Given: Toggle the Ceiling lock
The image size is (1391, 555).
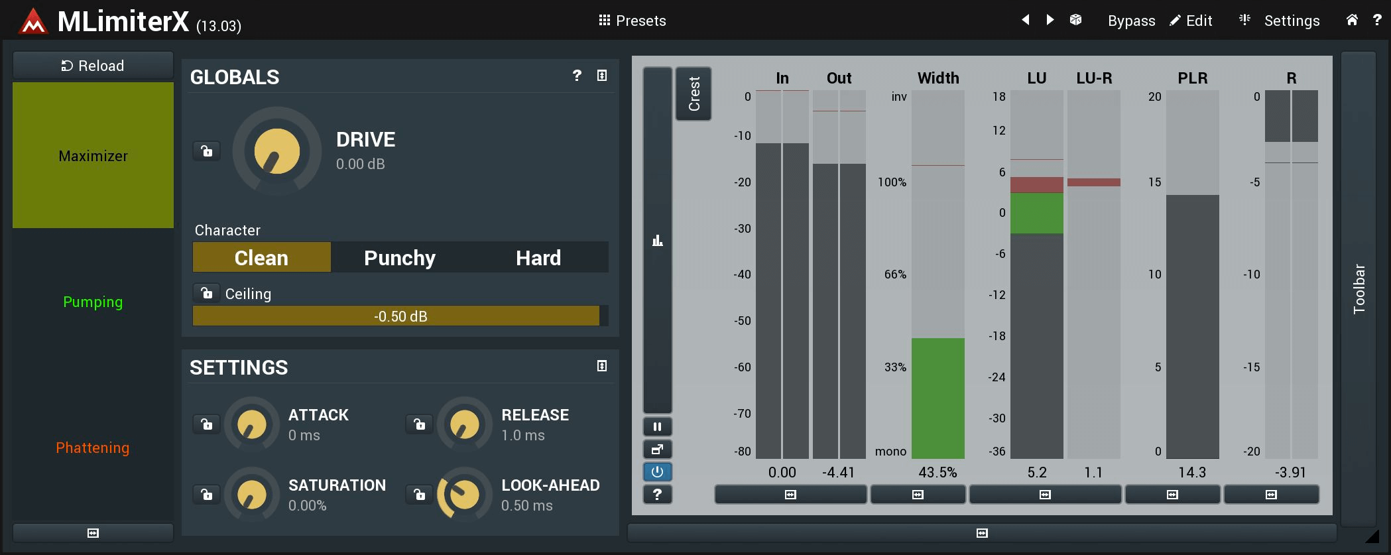Looking at the screenshot, I should point(207,293).
